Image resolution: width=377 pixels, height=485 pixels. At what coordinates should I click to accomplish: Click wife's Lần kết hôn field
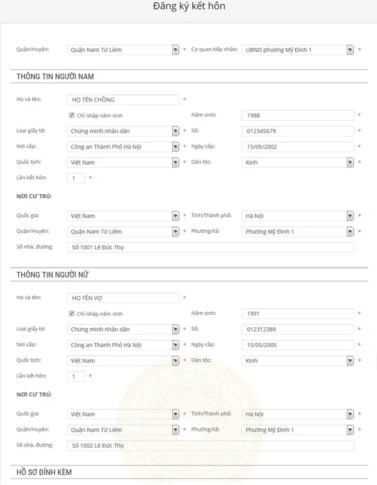tap(76, 376)
